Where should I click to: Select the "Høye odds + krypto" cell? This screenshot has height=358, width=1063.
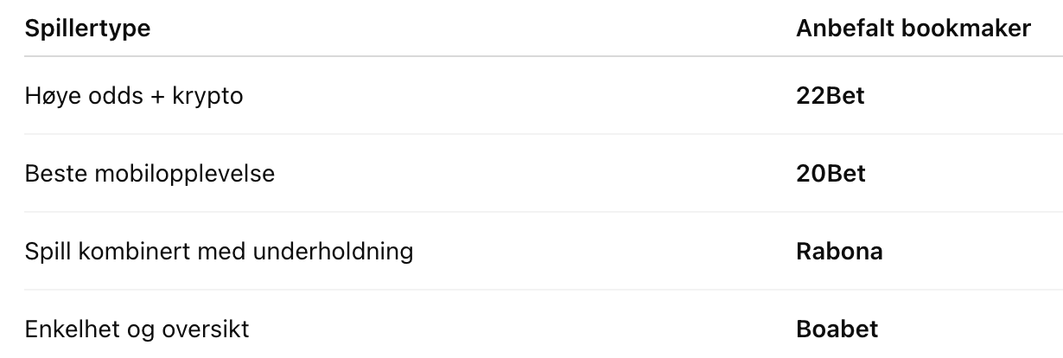(134, 96)
